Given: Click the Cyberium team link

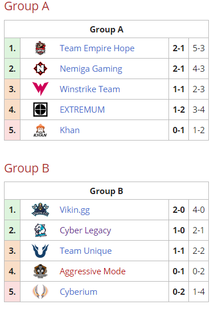Looking at the screenshot, I should click(x=79, y=292).
